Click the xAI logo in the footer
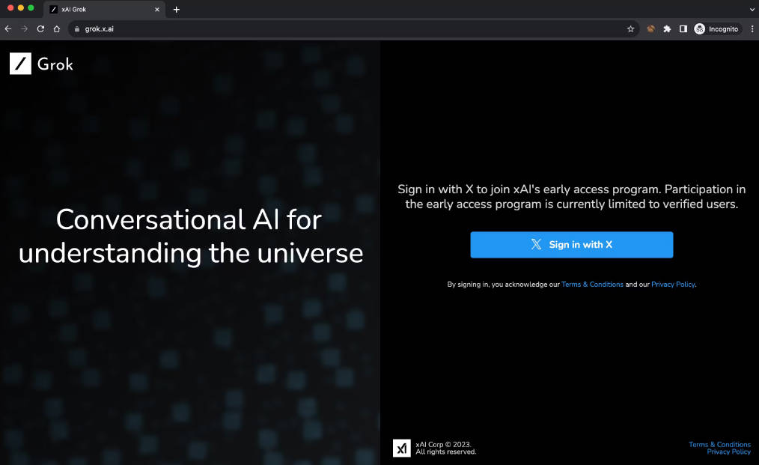 tap(403, 447)
